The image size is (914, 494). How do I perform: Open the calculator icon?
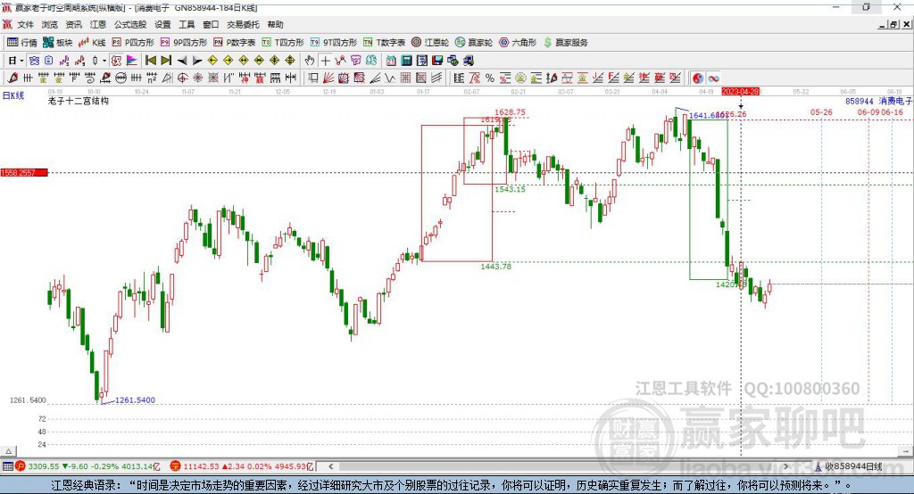pos(406,61)
